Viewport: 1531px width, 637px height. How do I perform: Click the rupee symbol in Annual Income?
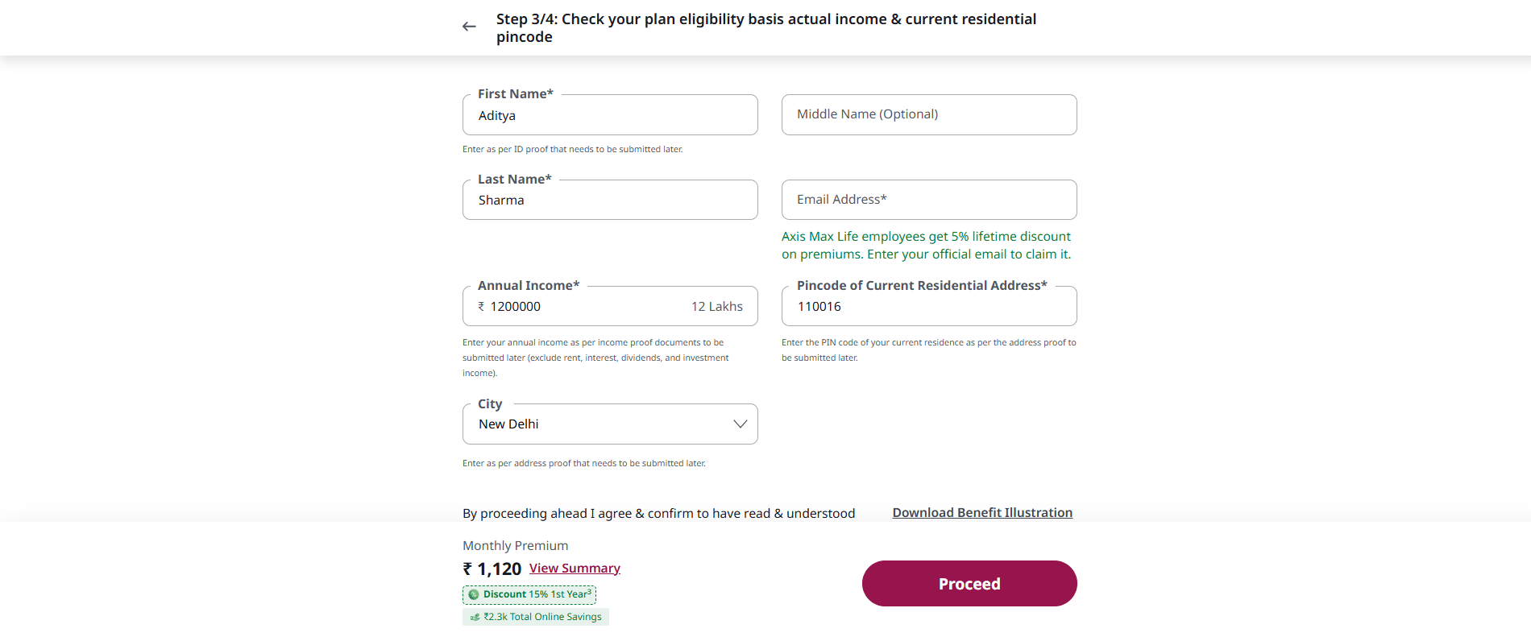[481, 307]
